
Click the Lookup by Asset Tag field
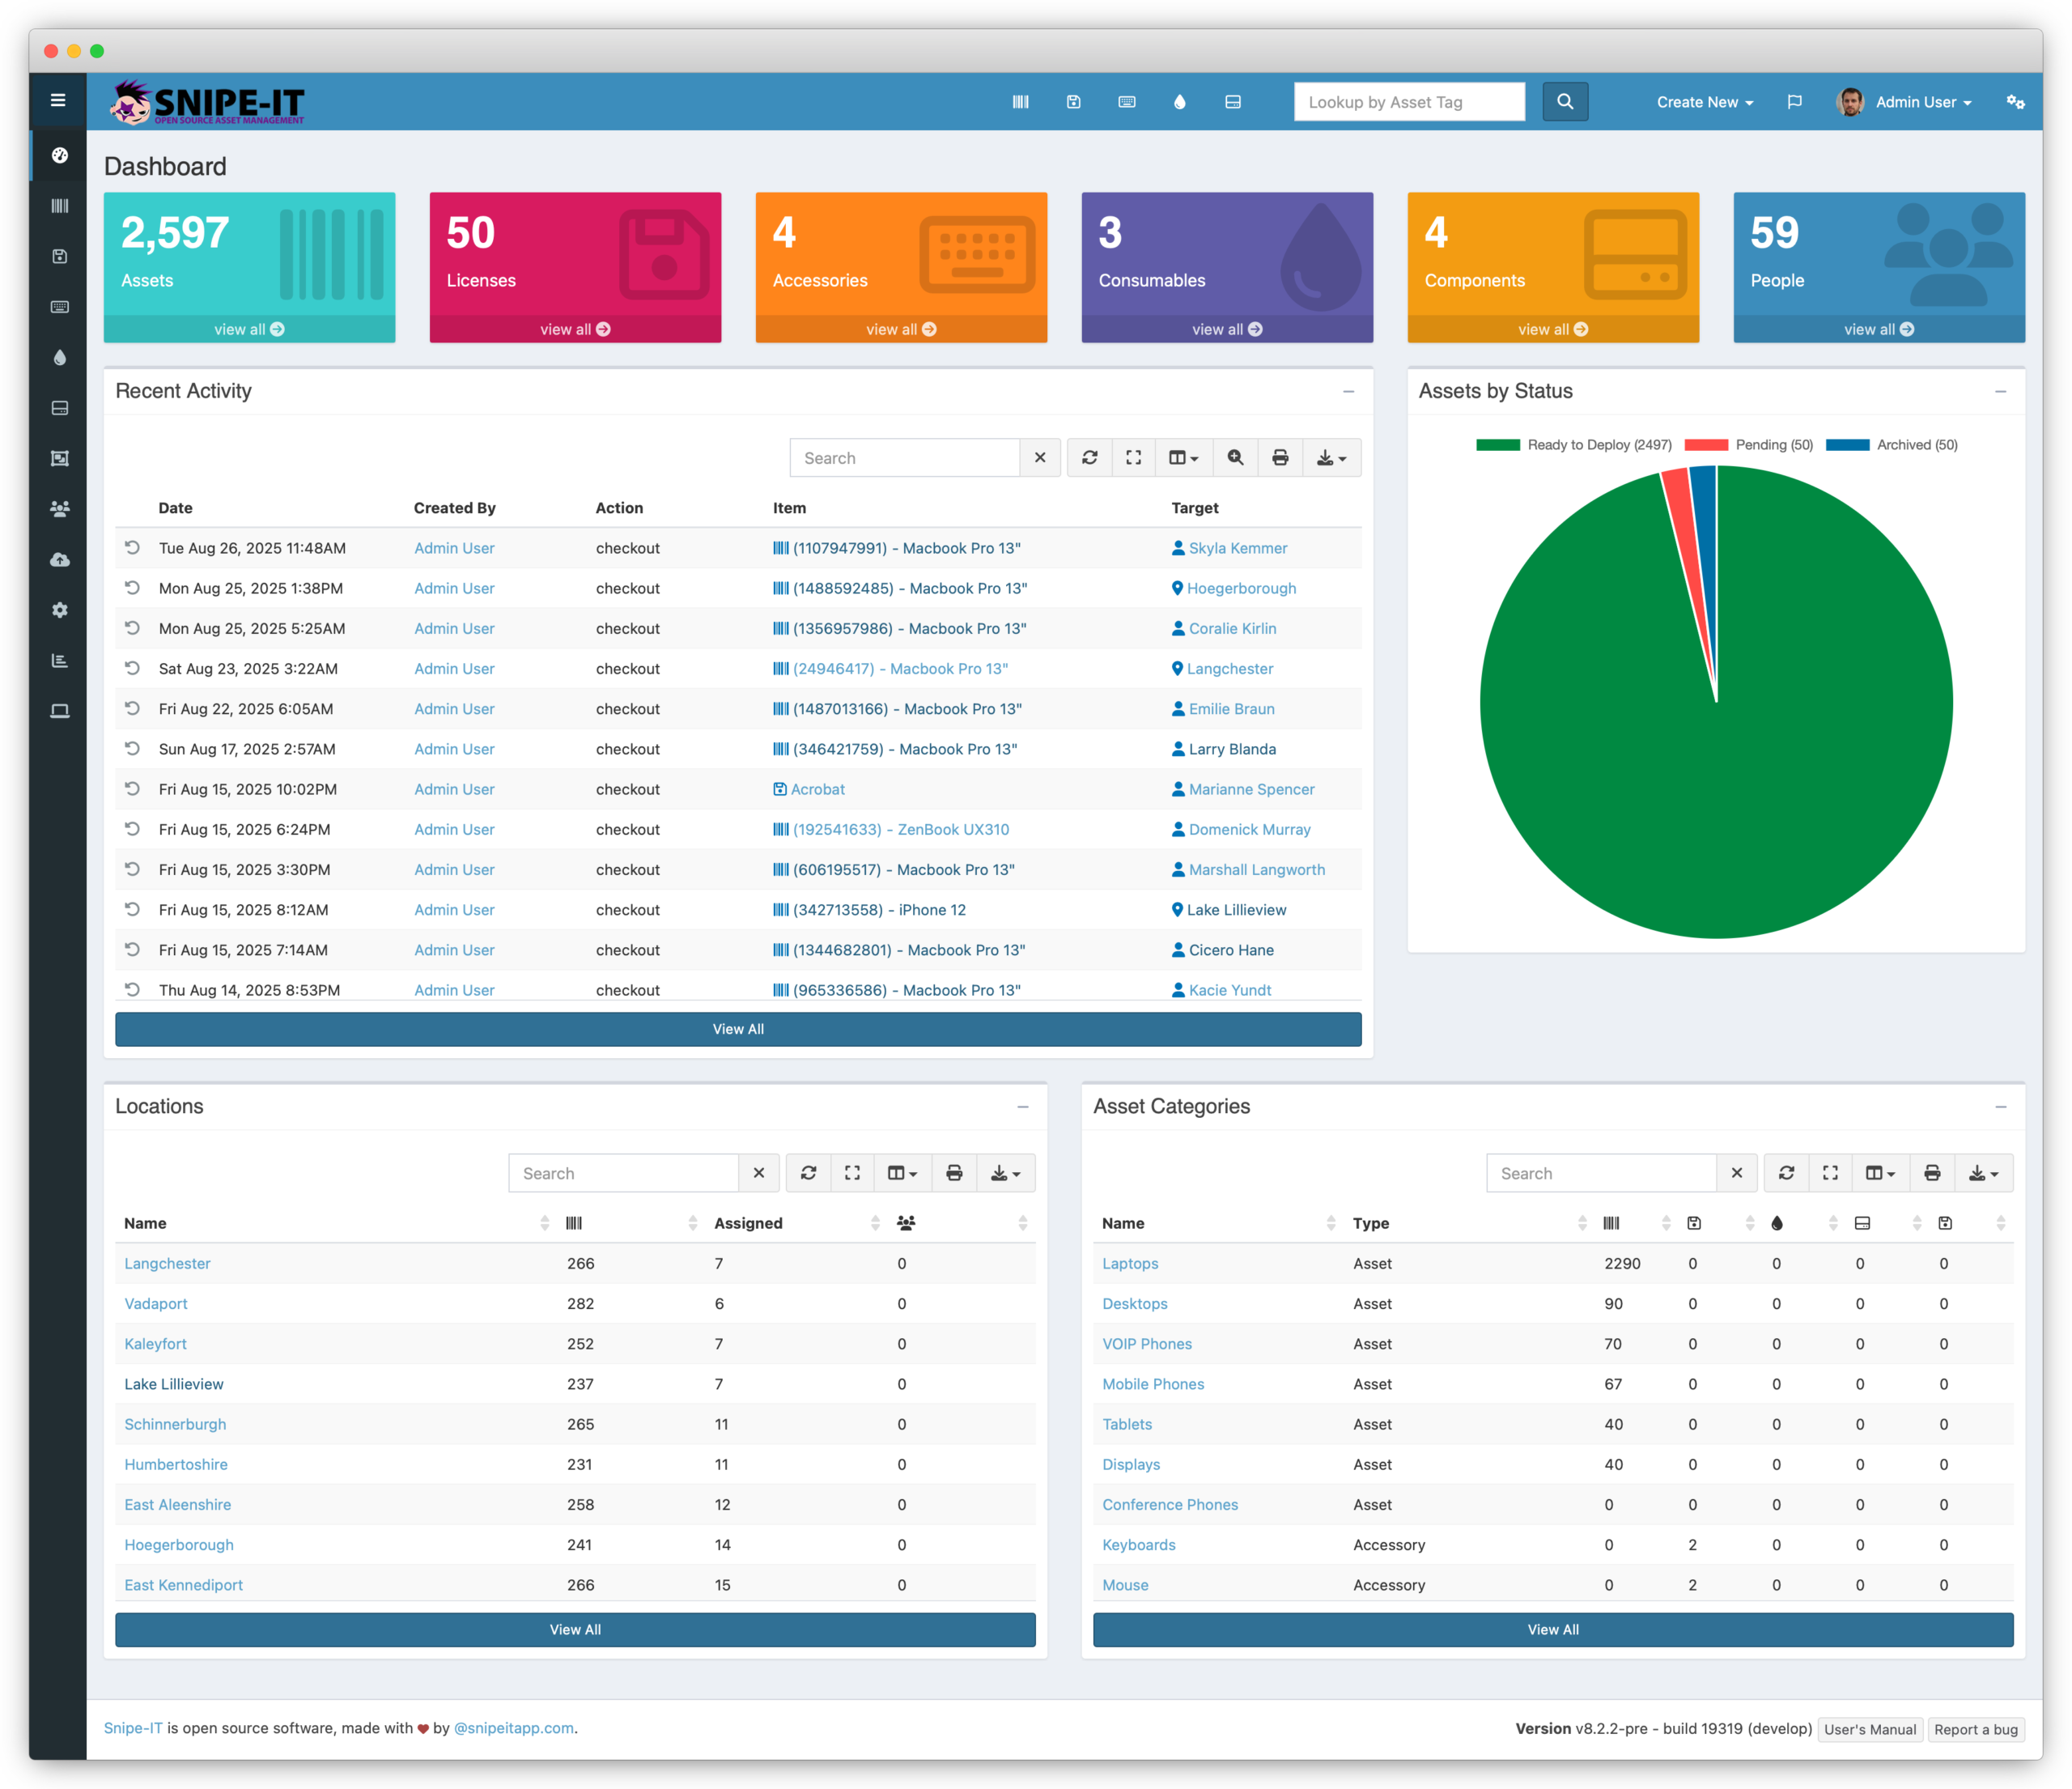tap(1408, 102)
